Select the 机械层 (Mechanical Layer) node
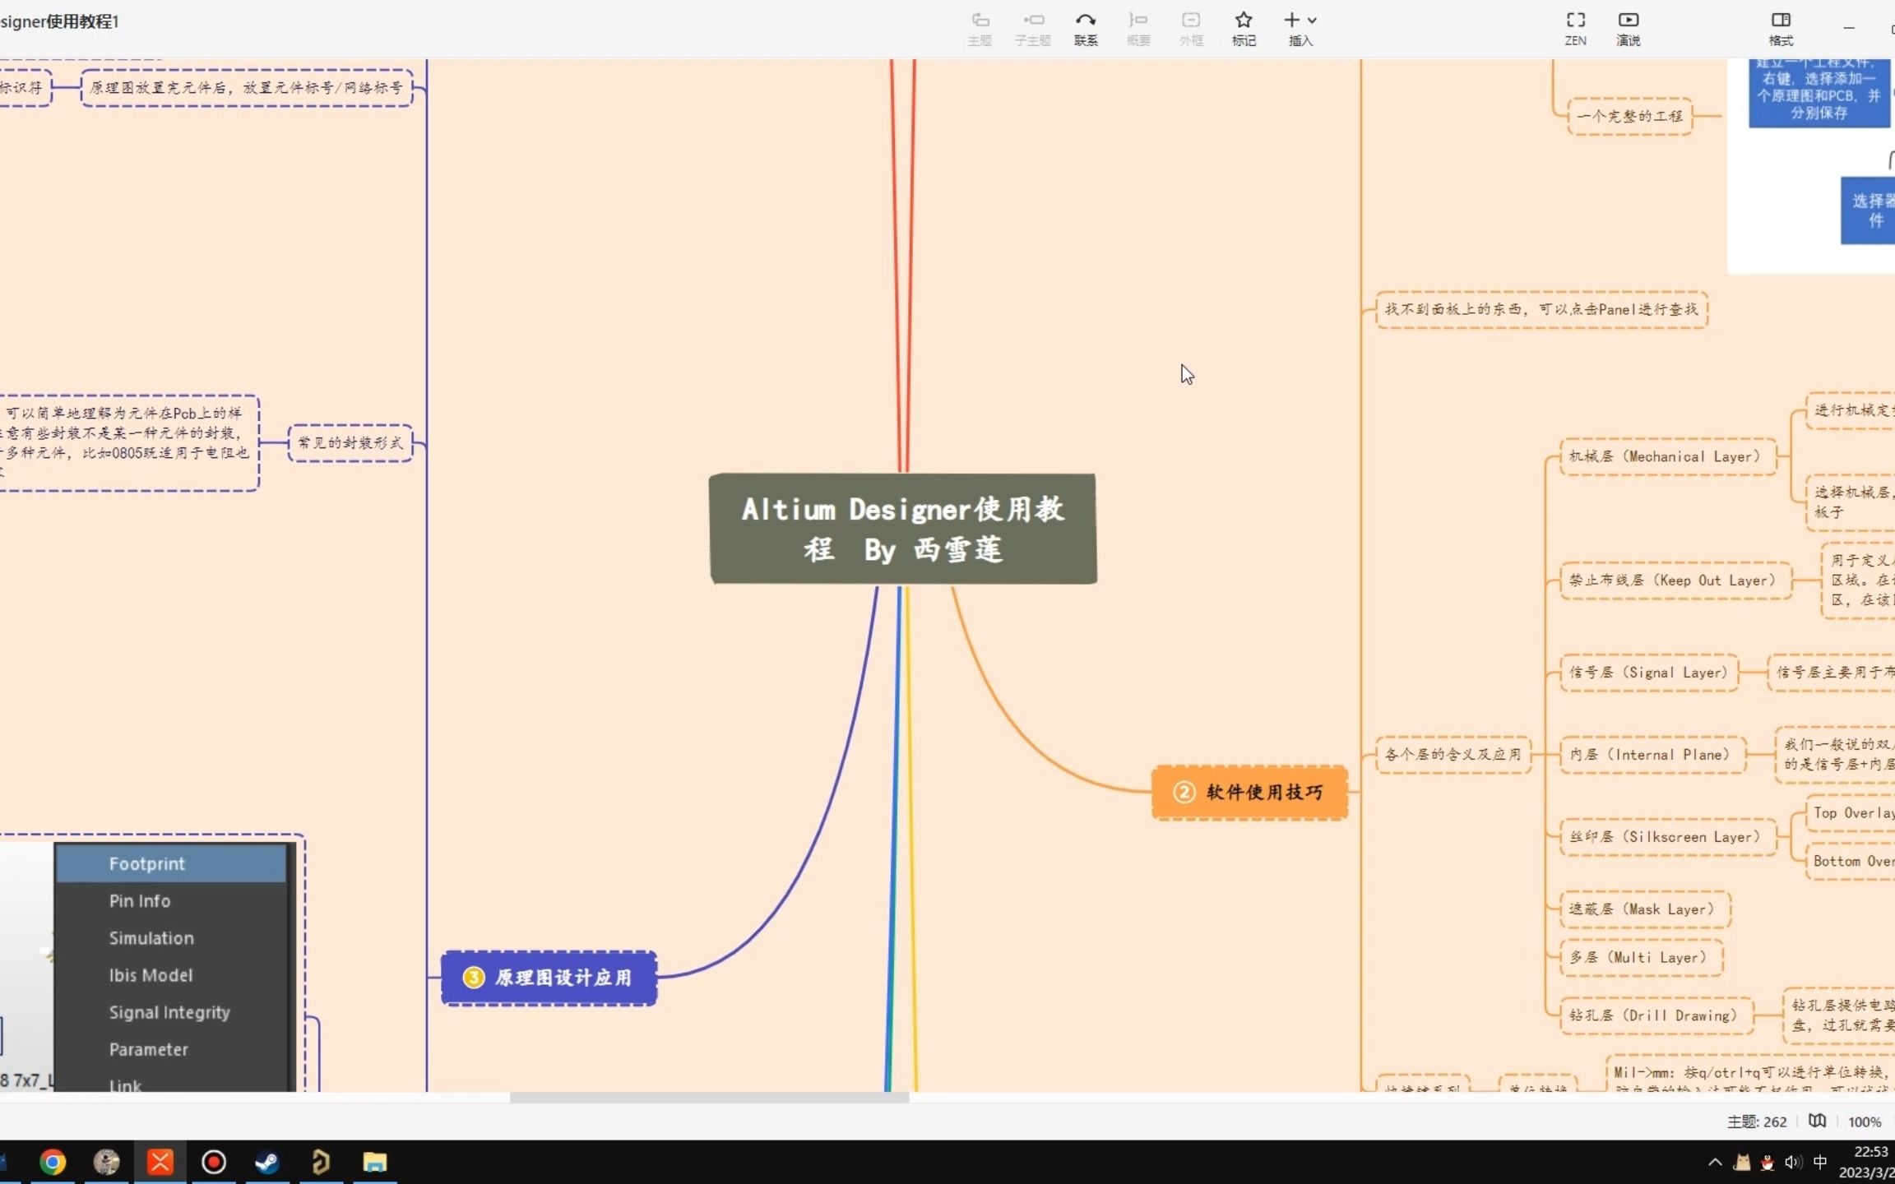The image size is (1895, 1184). pyautogui.click(x=1668, y=456)
